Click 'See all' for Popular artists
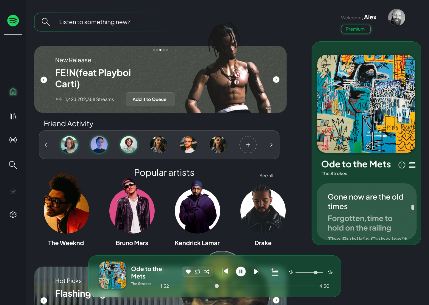The width and height of the screenshot is (429, 305). [x=266, y=176]
